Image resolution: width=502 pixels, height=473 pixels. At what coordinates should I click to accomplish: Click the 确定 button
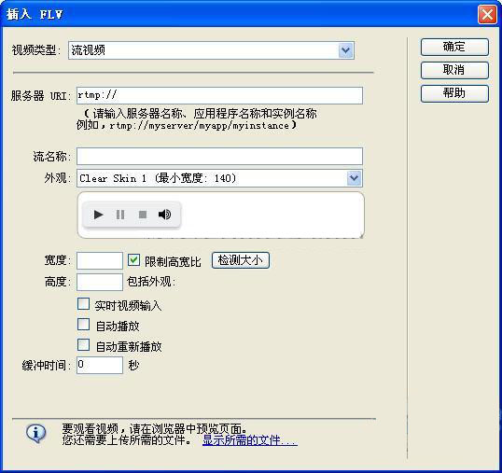454,47
